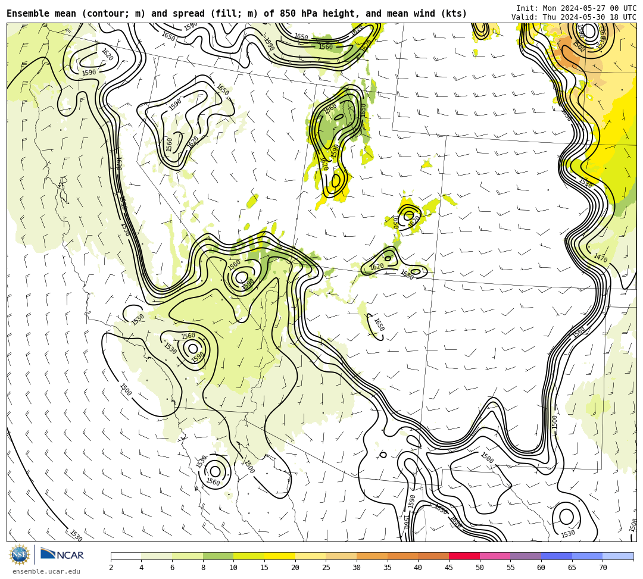Click the colorbar tick label 25
The width and height of the screenshot is (643, 579).
tap(326, 568)
